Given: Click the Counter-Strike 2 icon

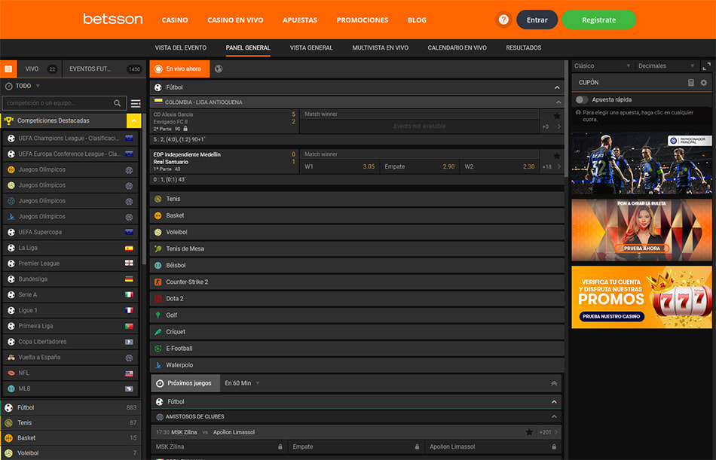Looking at the screenshot, I should (158, 282).
